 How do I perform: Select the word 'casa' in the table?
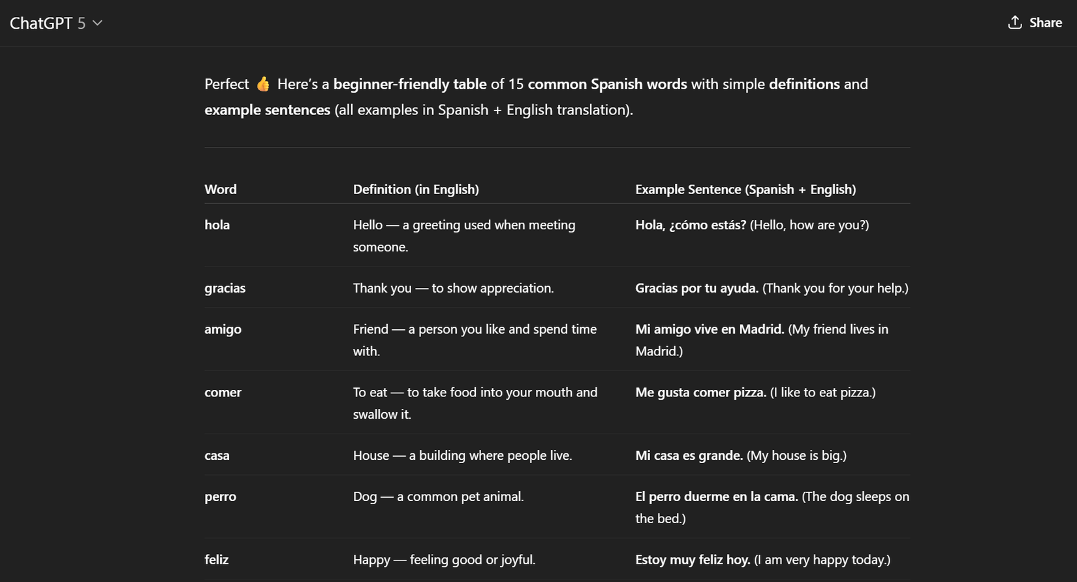click(216, 455)
